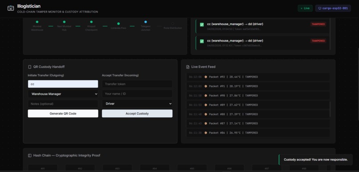Click the Lonavala Pass route stop dot

[x=118, y=24]
